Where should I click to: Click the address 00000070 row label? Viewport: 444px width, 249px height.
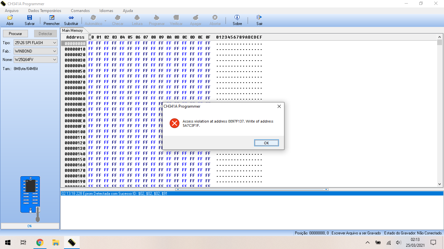(75, 82)
